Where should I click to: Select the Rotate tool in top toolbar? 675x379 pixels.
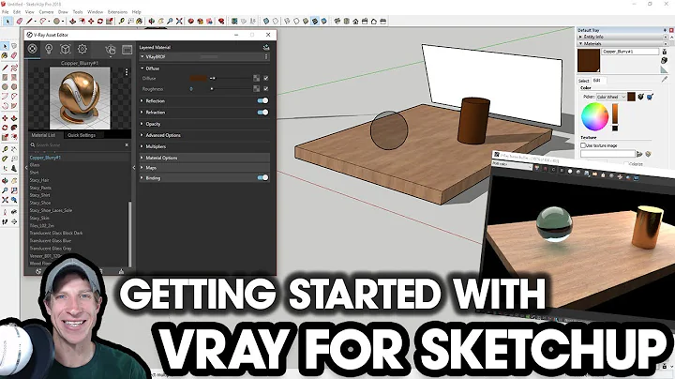click(x=100, y=21)
